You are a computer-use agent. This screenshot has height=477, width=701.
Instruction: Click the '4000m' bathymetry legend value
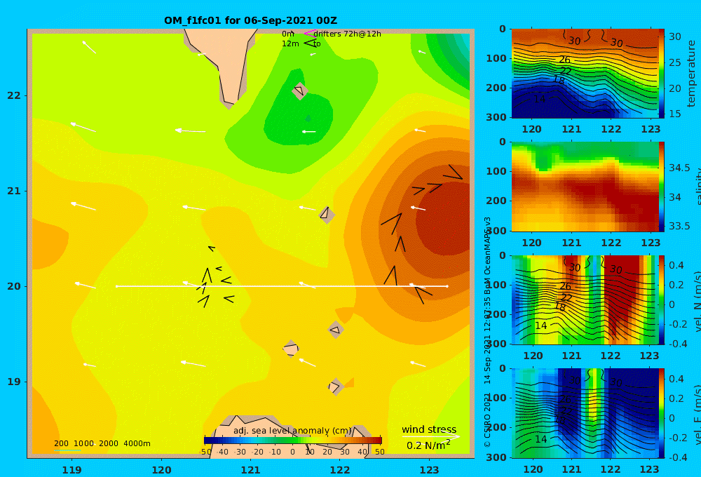pos(137,443)
